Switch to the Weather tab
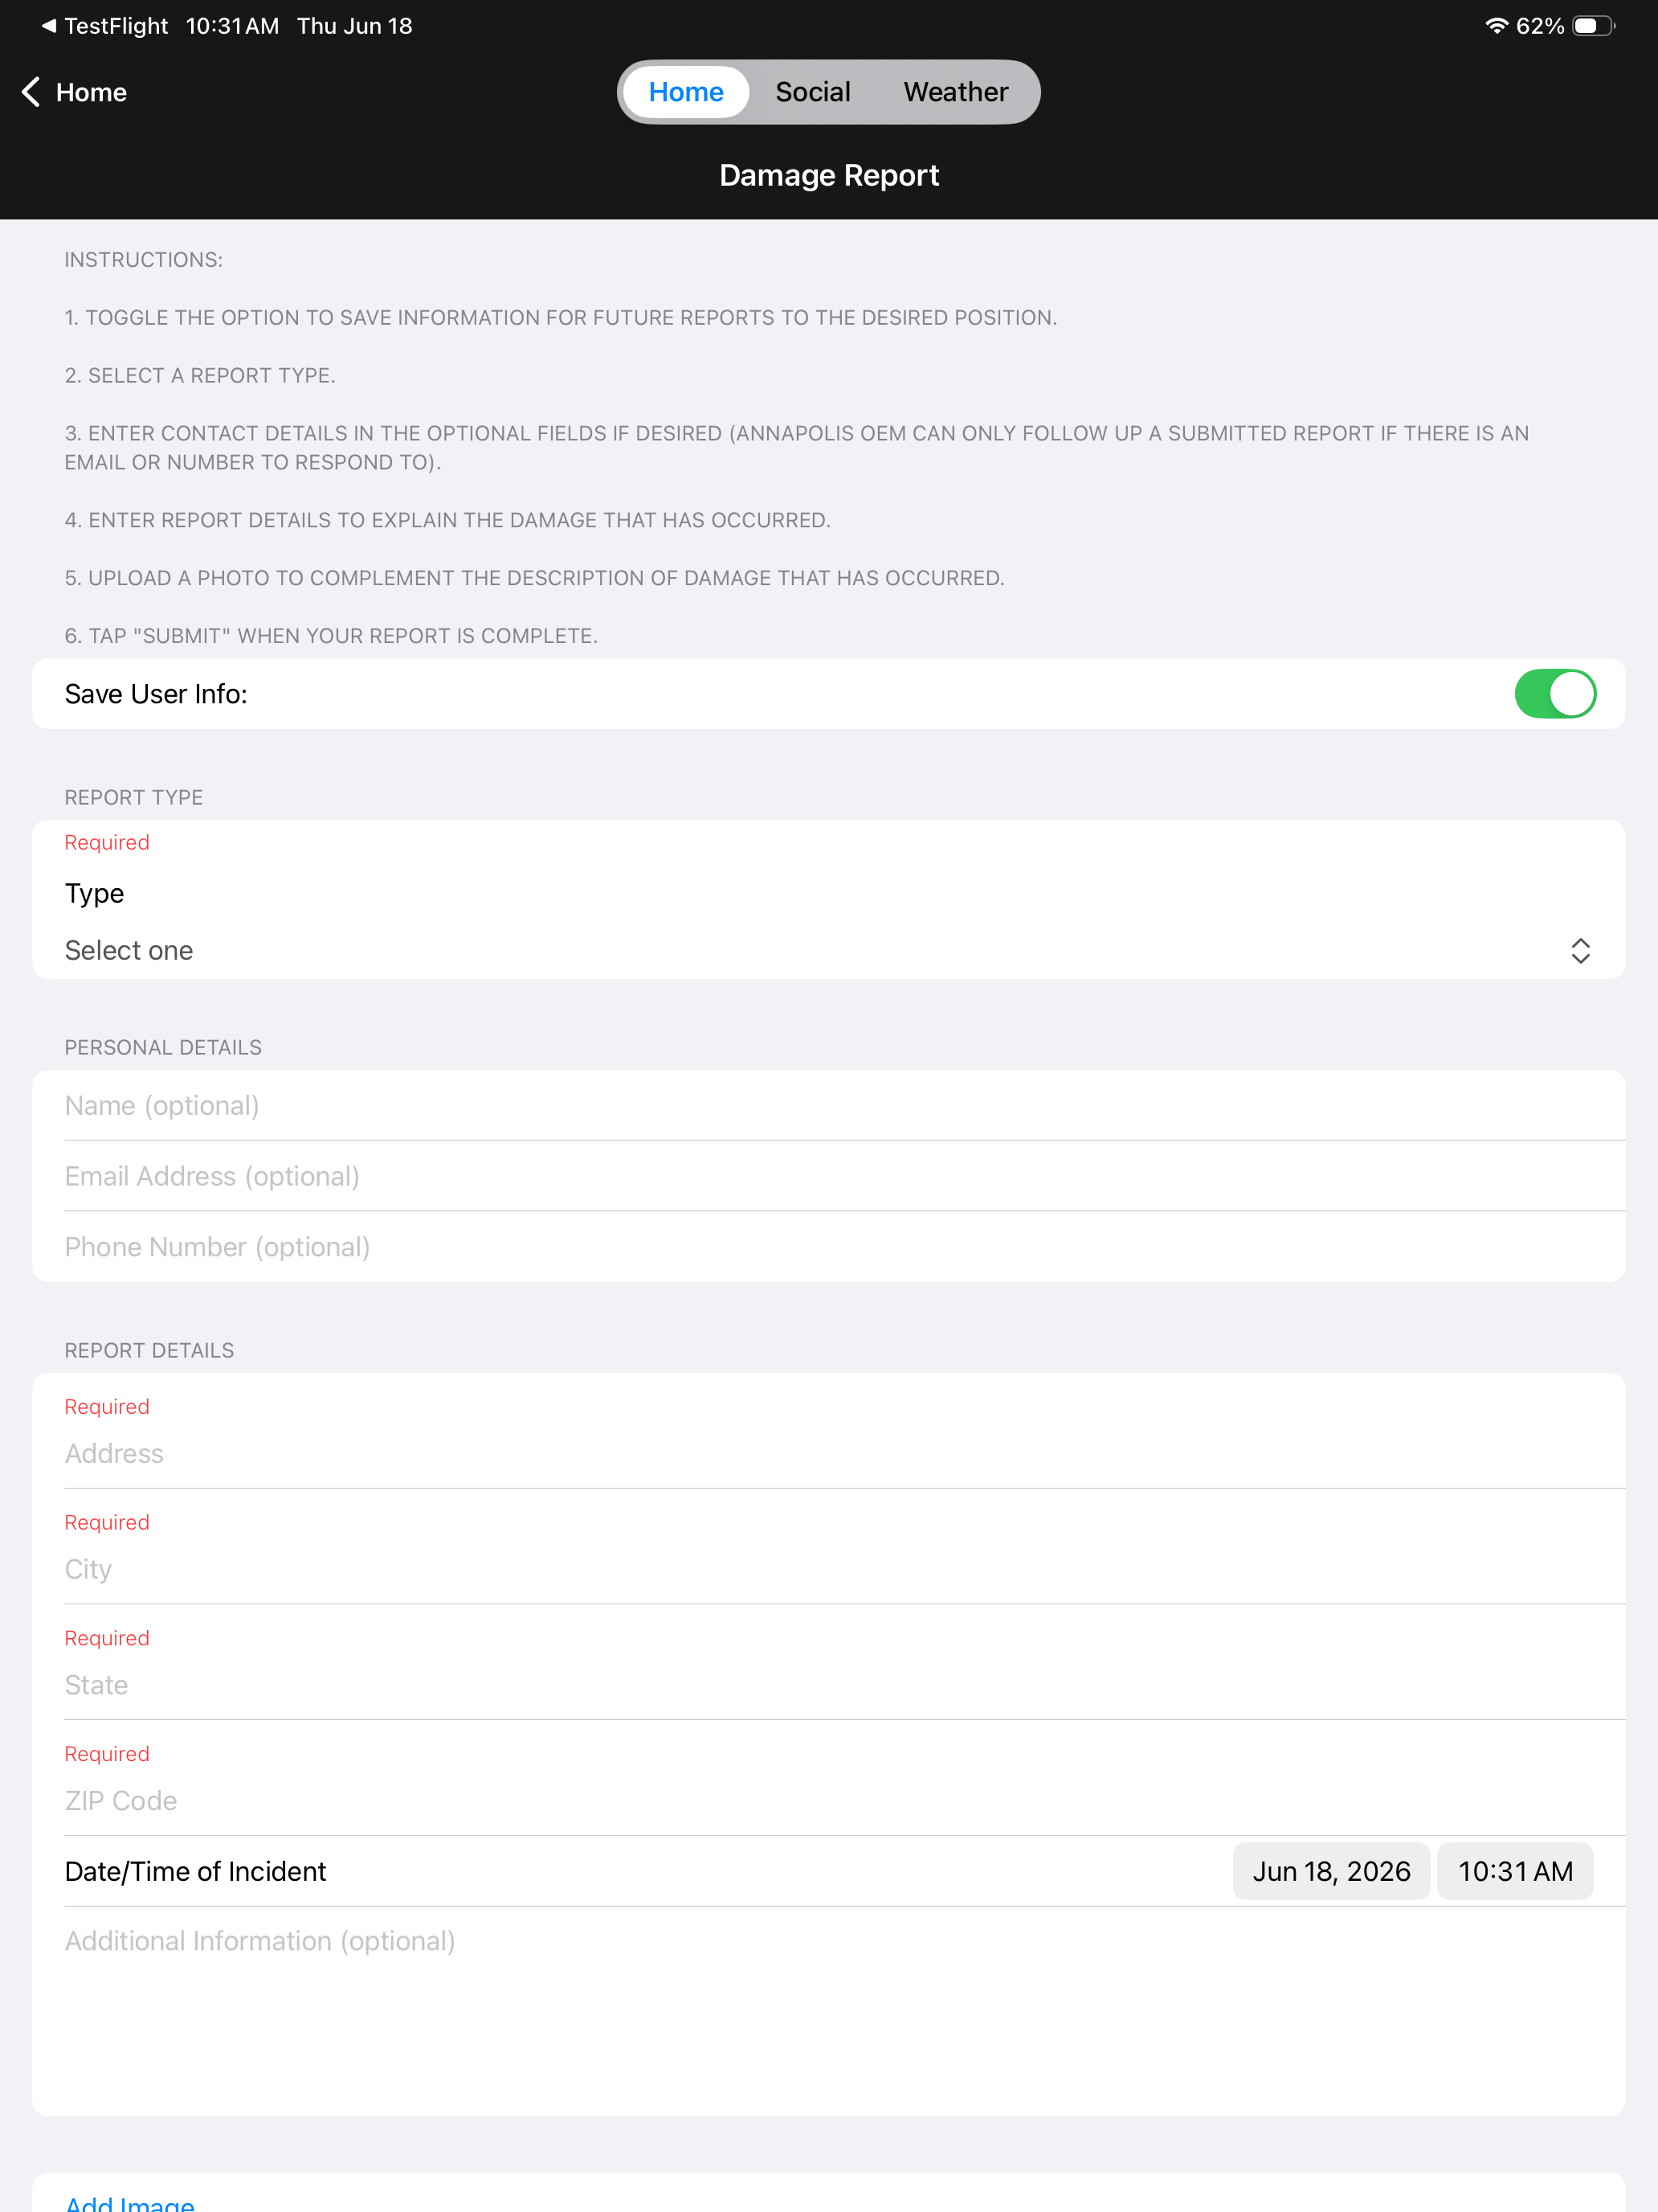The image size is (1658, 2212). pos(955,92)
